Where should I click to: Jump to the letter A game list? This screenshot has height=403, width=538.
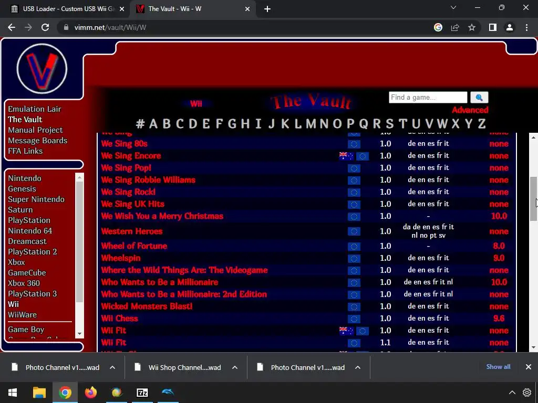pos(153,123)
